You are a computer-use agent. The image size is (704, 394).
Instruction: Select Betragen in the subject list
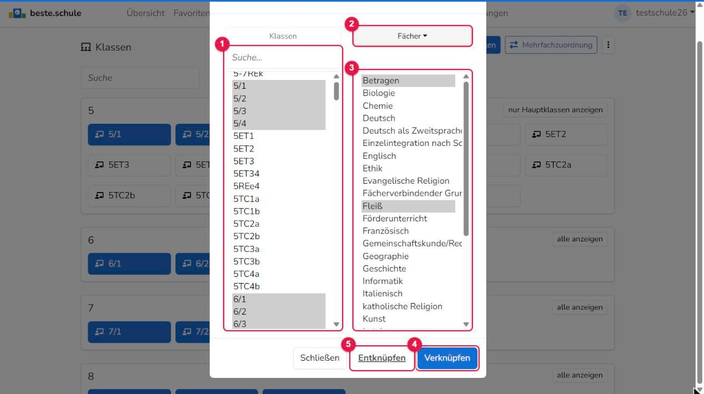408,80
